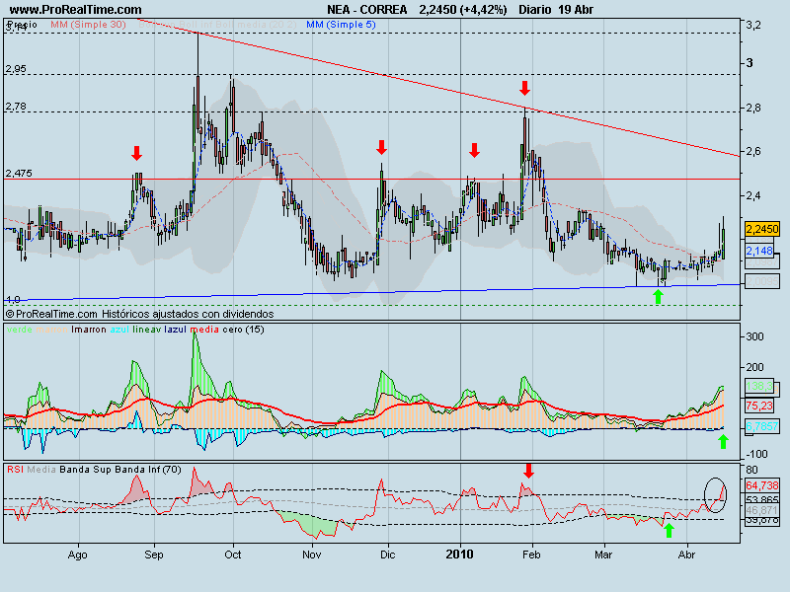Viewport: 790px width, 592px height.
Task: Click the 2,4 price axis value
Action: (x=753, y=195)
